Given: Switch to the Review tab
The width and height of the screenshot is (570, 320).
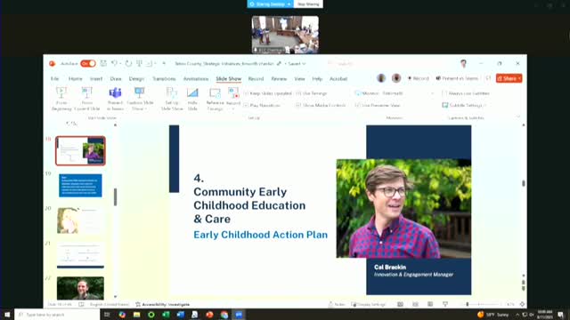Looking at the screenshot, I should [x=279, y=79].
